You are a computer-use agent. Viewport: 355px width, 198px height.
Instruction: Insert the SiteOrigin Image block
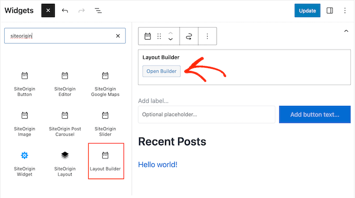pyautogui.click(x=25, y=124)
